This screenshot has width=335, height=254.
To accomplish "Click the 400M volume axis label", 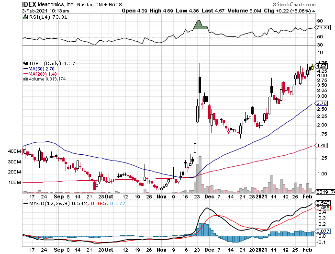I will click(x=14, y=151).
